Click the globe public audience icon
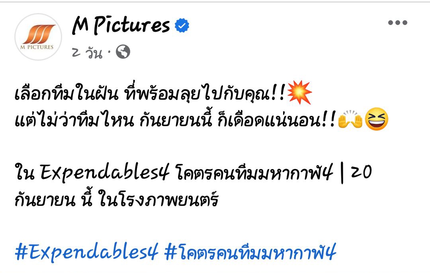Image resolution: width=430 pixels, height=273 pixels. [x=123, y=52]
